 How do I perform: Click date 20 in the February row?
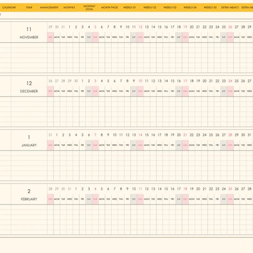[198, 189]
